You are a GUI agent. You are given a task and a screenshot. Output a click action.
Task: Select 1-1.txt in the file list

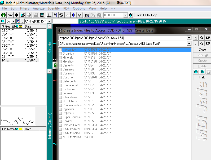[6, 60]
